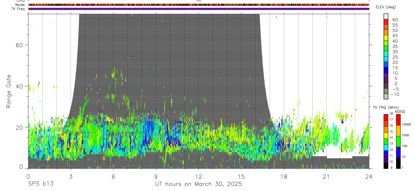
Task: Select the cyan 20–25 segment in ELEV colorbar
Action: [386, 59]
